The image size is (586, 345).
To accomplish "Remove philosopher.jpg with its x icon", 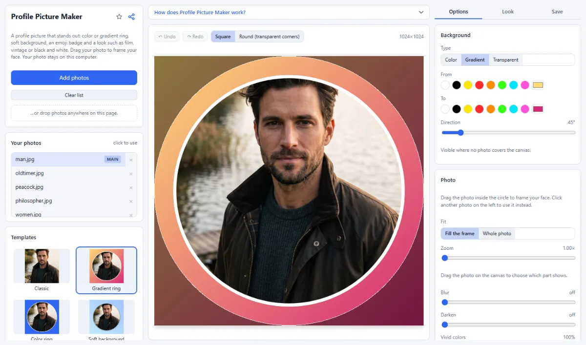I will pos(131,201).
